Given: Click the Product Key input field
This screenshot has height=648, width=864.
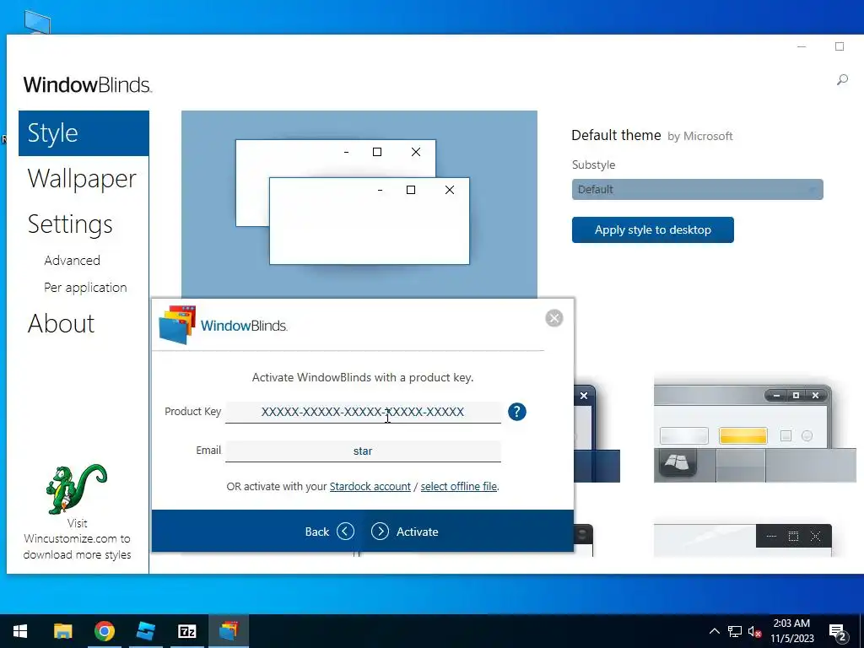Looking at the screenshot, I should click(363, 412).
